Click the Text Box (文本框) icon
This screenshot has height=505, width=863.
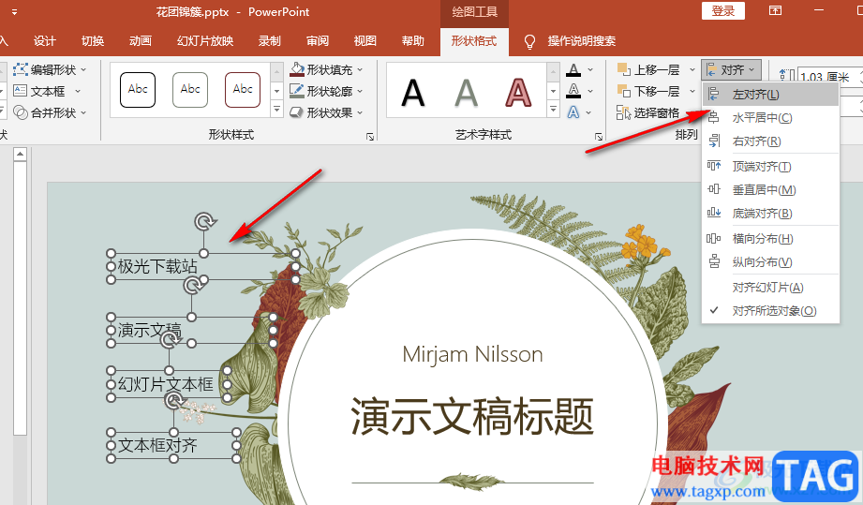[x=21, y=91]
